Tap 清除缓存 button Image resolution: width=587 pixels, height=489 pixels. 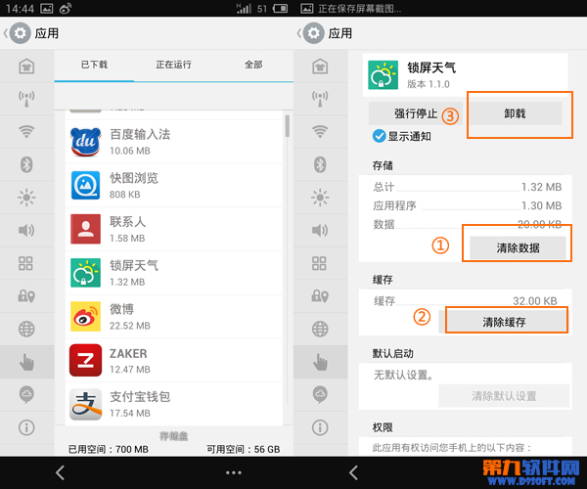(x=504, y=322)
